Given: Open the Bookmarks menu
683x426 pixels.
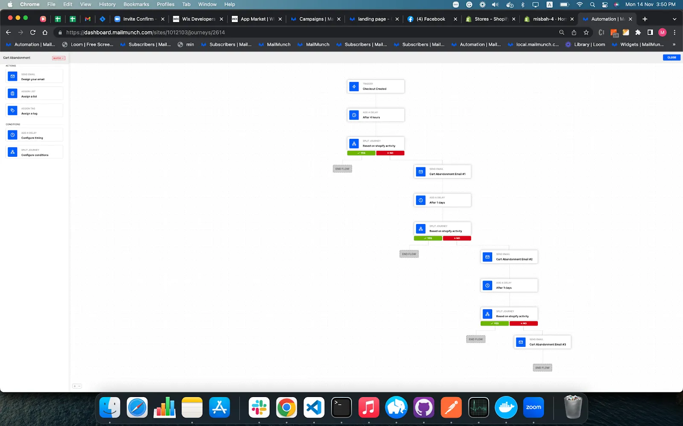Looking at the screenshot, I should point(136,4).
